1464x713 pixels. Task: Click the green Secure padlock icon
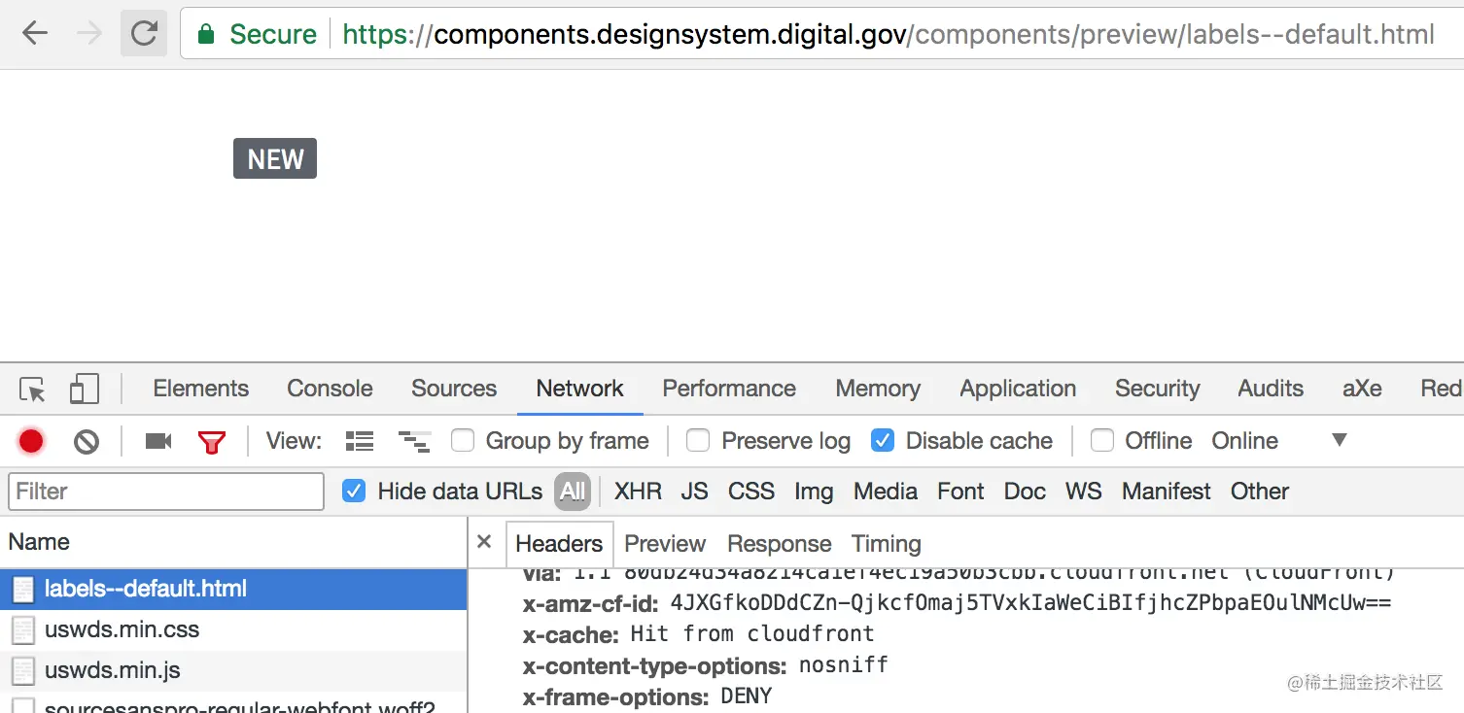(205, 35)
